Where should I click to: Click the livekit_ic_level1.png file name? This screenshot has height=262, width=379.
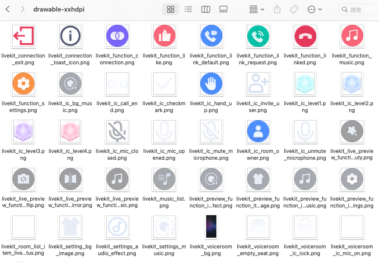[x=305, y=107]
